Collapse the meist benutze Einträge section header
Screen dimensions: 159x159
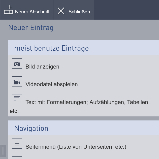click(x=83, y=48)
